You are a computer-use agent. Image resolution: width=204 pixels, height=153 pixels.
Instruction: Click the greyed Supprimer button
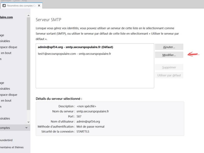pyautogui.click(x=169, y=67)
